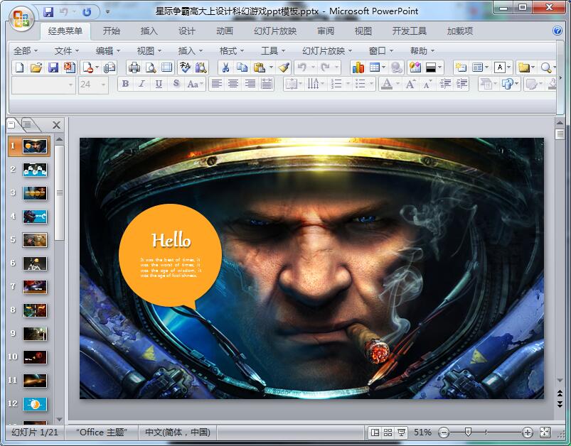Save via the classic toolbar floppy icon
This screenshot has height=446, width=571.
click(53, 67)
